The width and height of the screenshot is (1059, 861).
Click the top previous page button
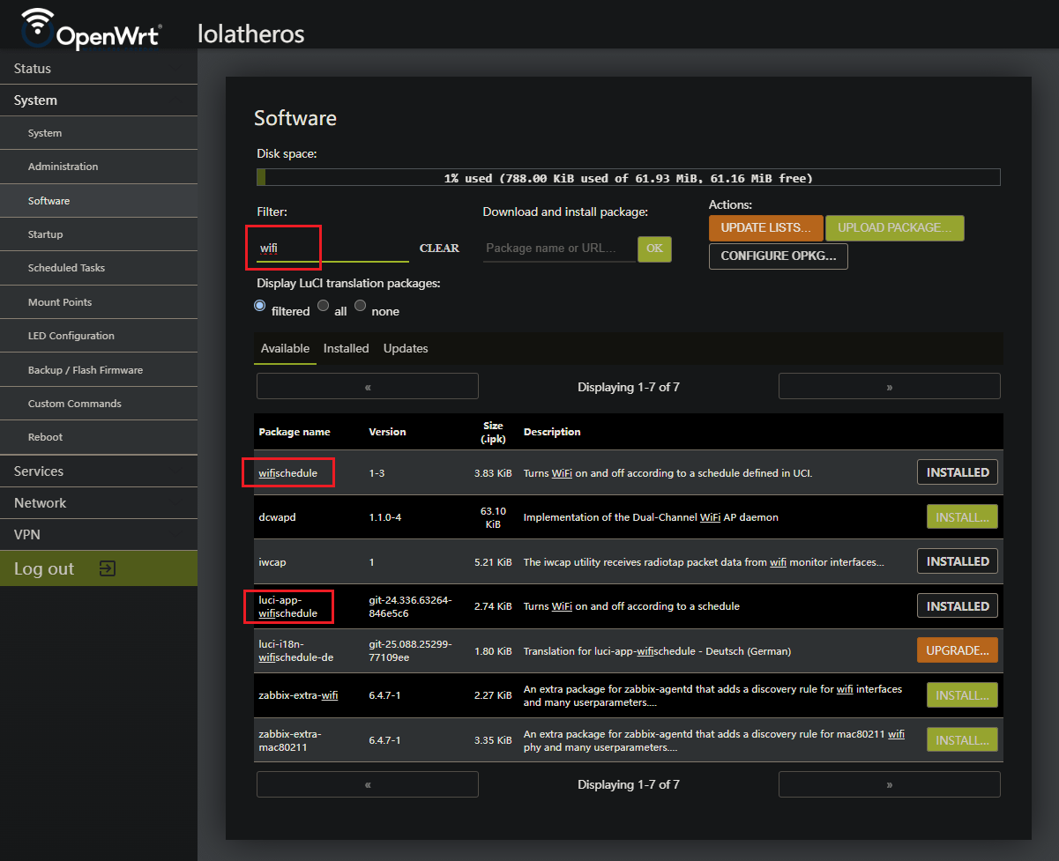(x=368, y=387)
